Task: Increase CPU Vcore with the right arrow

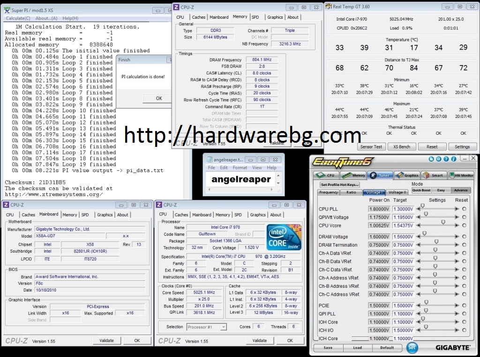Action: (457, 226)
